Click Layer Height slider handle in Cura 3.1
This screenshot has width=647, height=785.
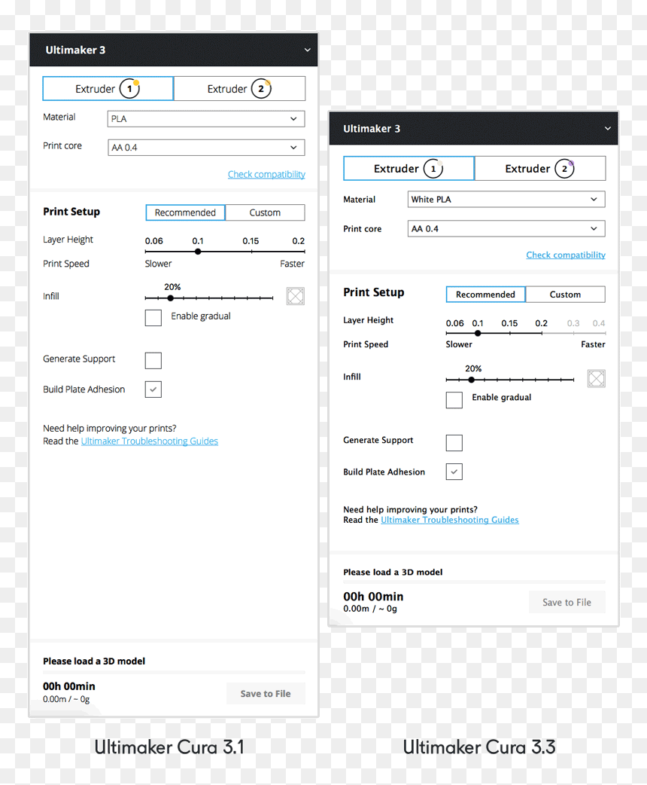click(198, 252)
